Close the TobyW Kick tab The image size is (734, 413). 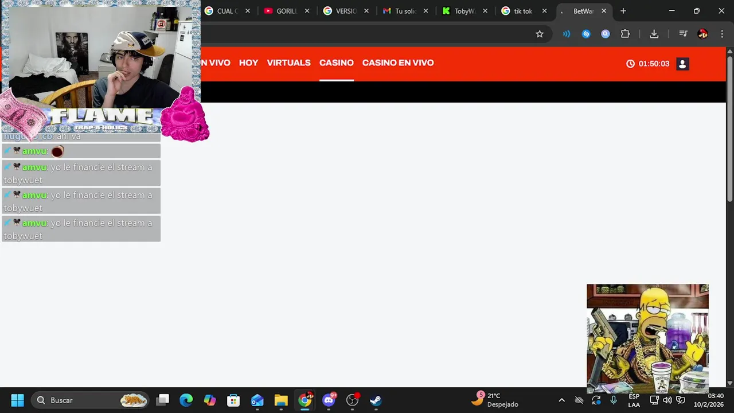485,11
